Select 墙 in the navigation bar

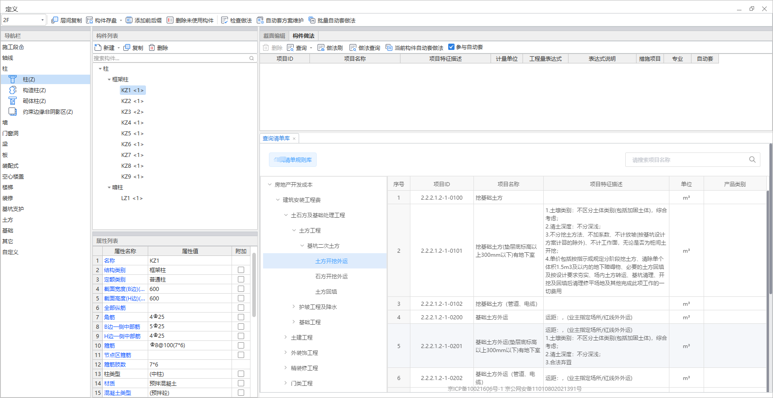coord(5,122)
